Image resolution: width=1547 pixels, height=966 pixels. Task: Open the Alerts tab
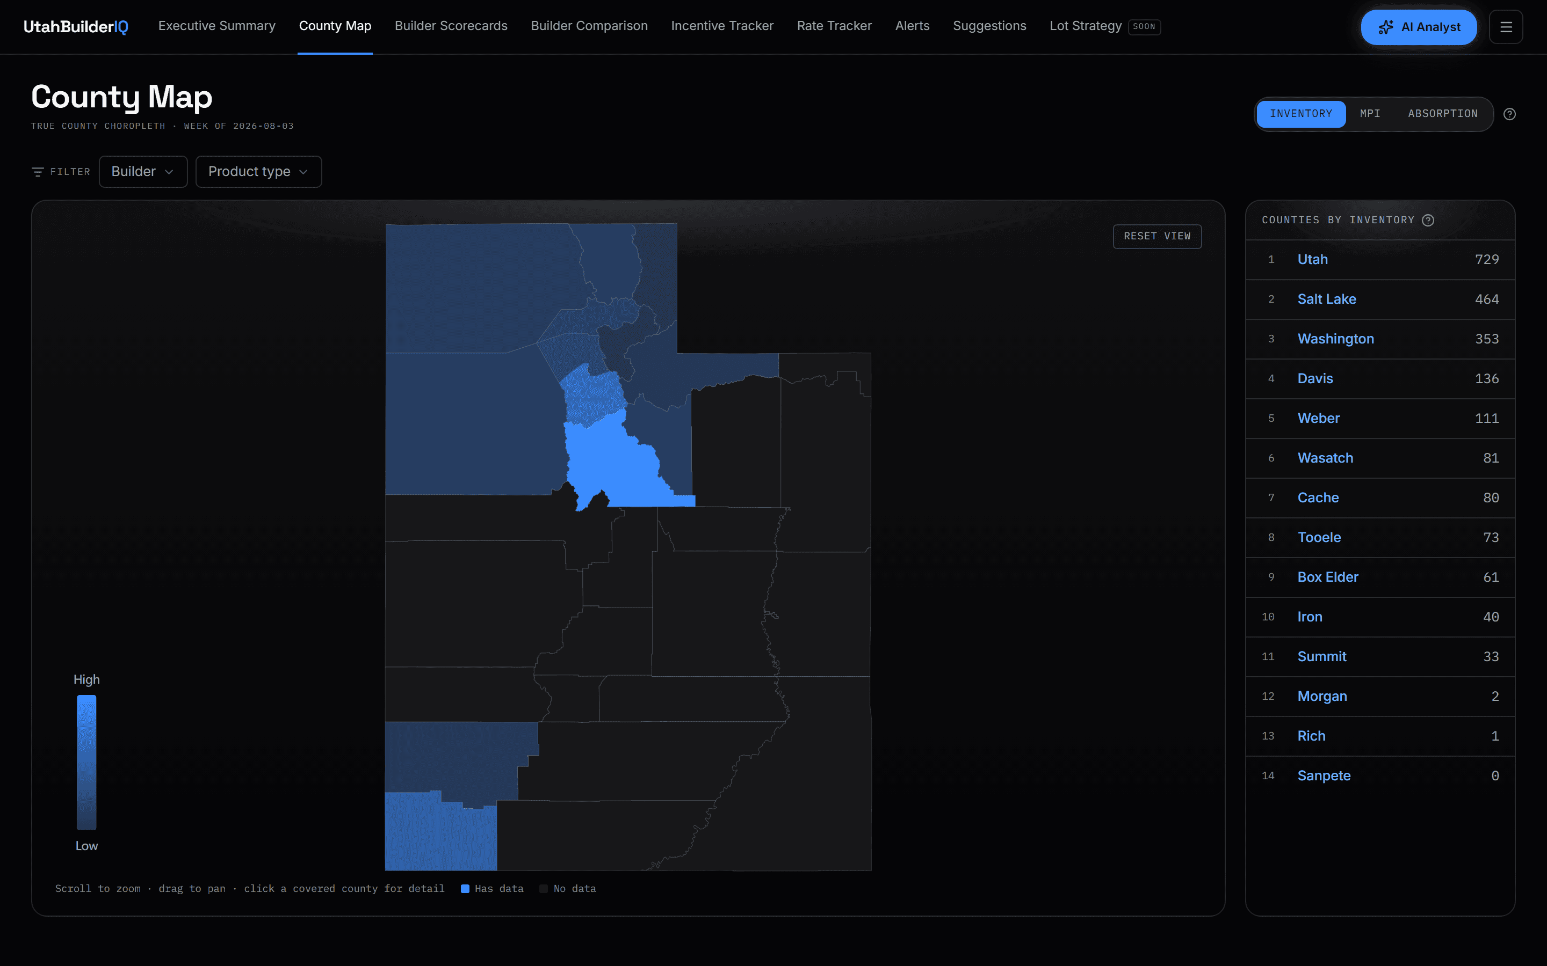tap(912, 26)
